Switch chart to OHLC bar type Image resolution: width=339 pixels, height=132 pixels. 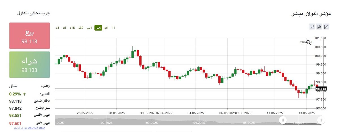point(312,27)
